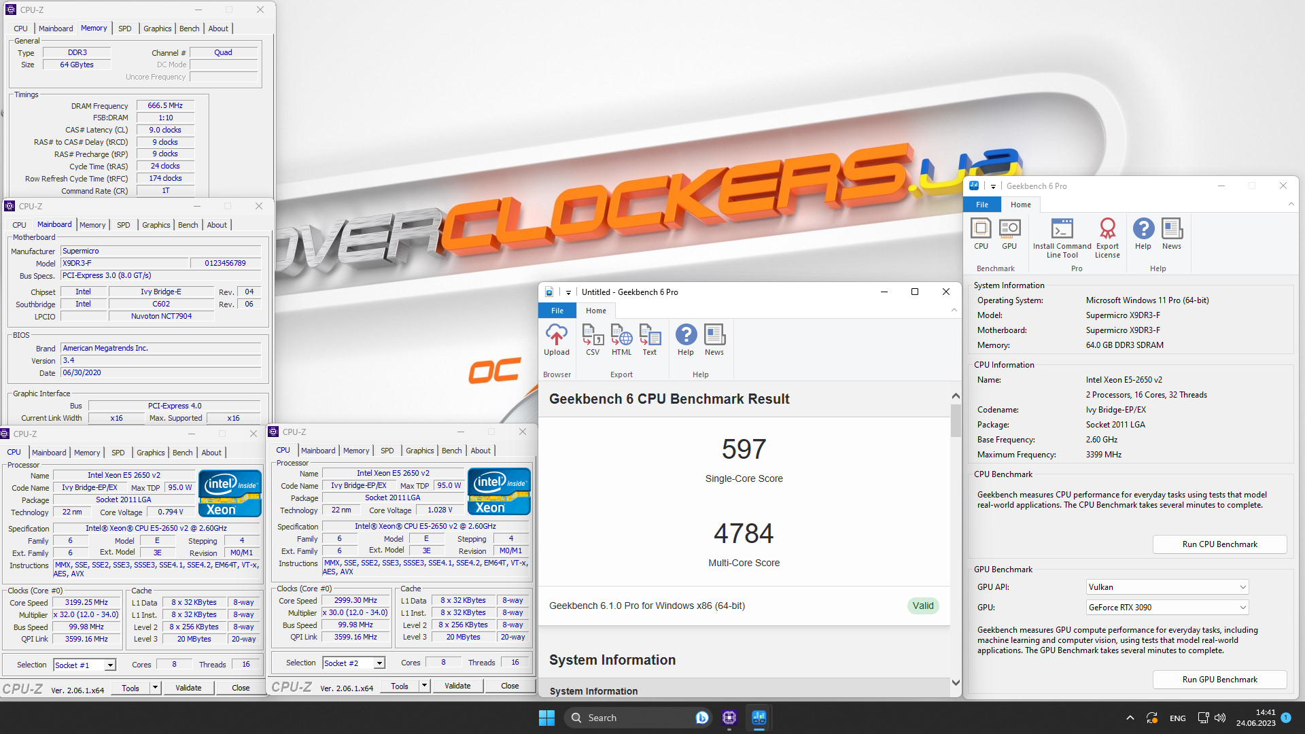Open Memory tab in Socket #1 CPU-Z window

tap(87, 453)
